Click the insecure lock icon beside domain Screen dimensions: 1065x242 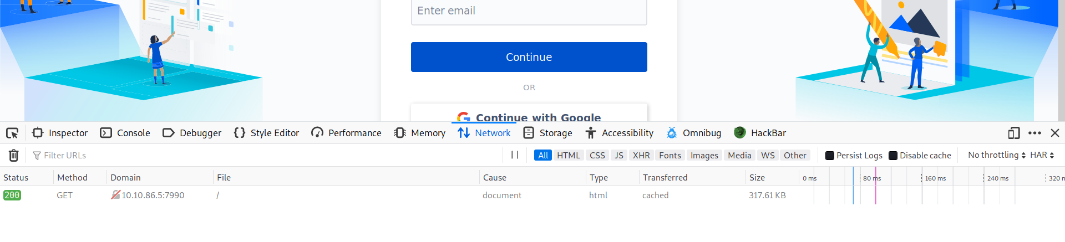click(115, 195)
